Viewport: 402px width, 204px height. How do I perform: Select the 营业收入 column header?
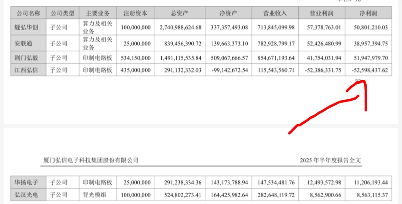click(275, 13)
